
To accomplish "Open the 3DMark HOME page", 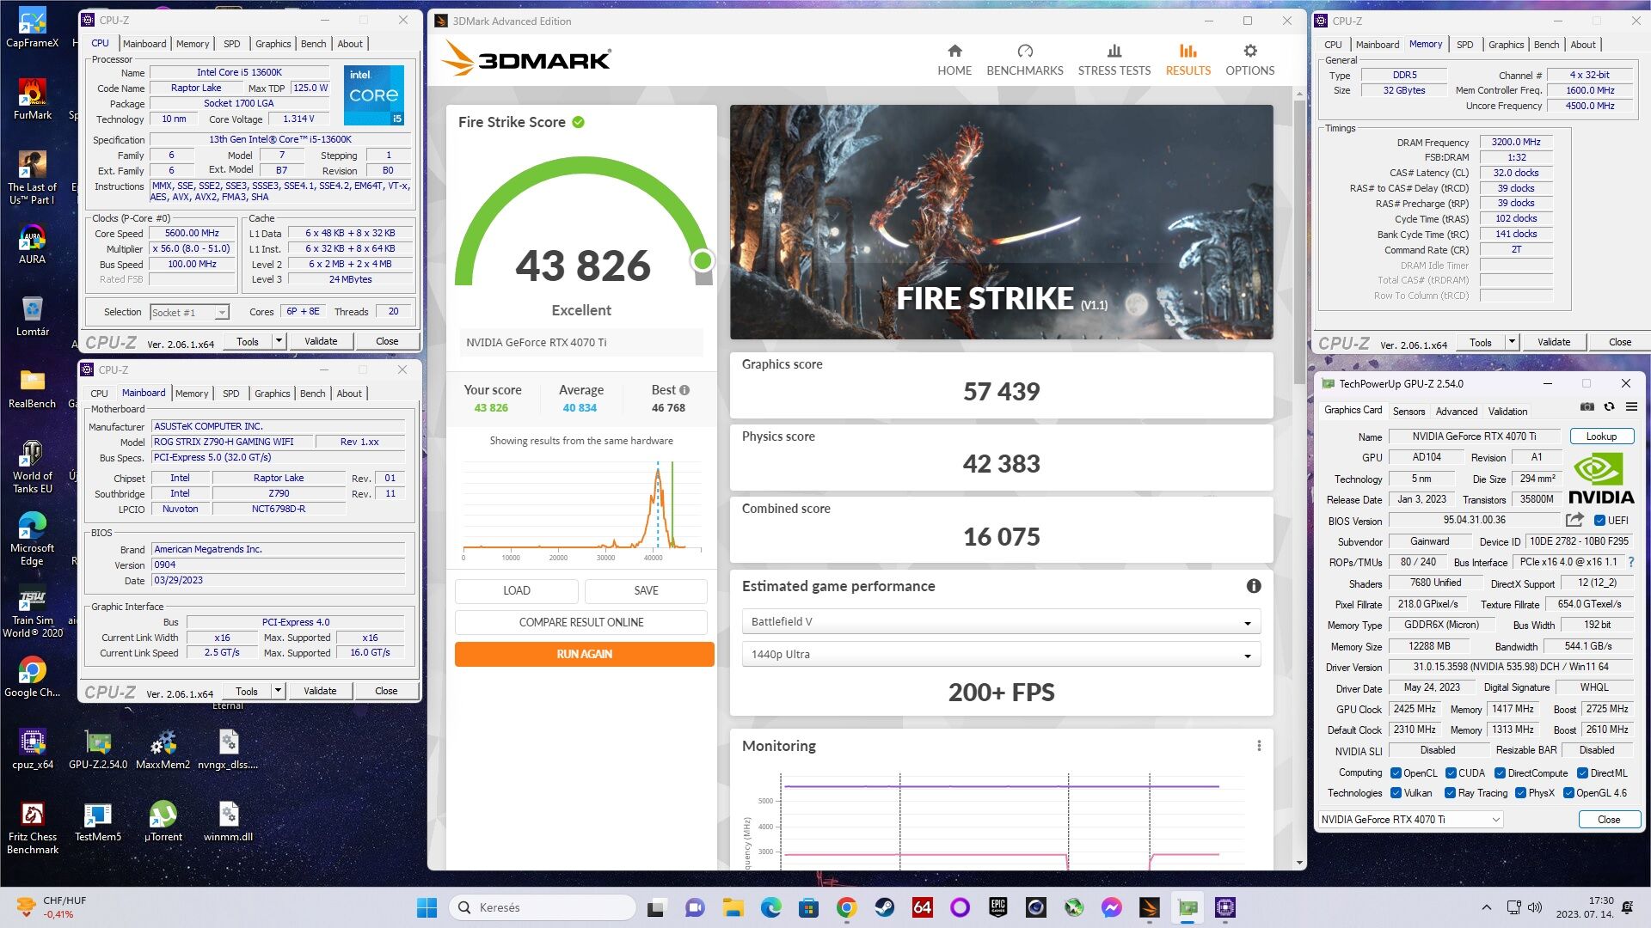I will pyautogui.click(x=954, y=60).
